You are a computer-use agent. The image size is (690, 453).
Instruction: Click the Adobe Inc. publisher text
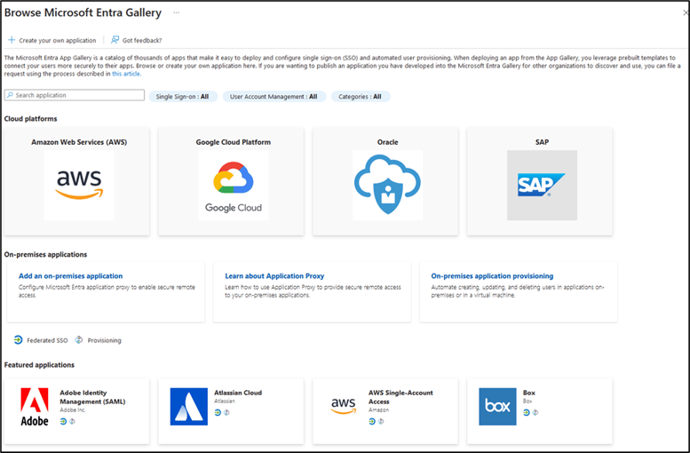73,409
